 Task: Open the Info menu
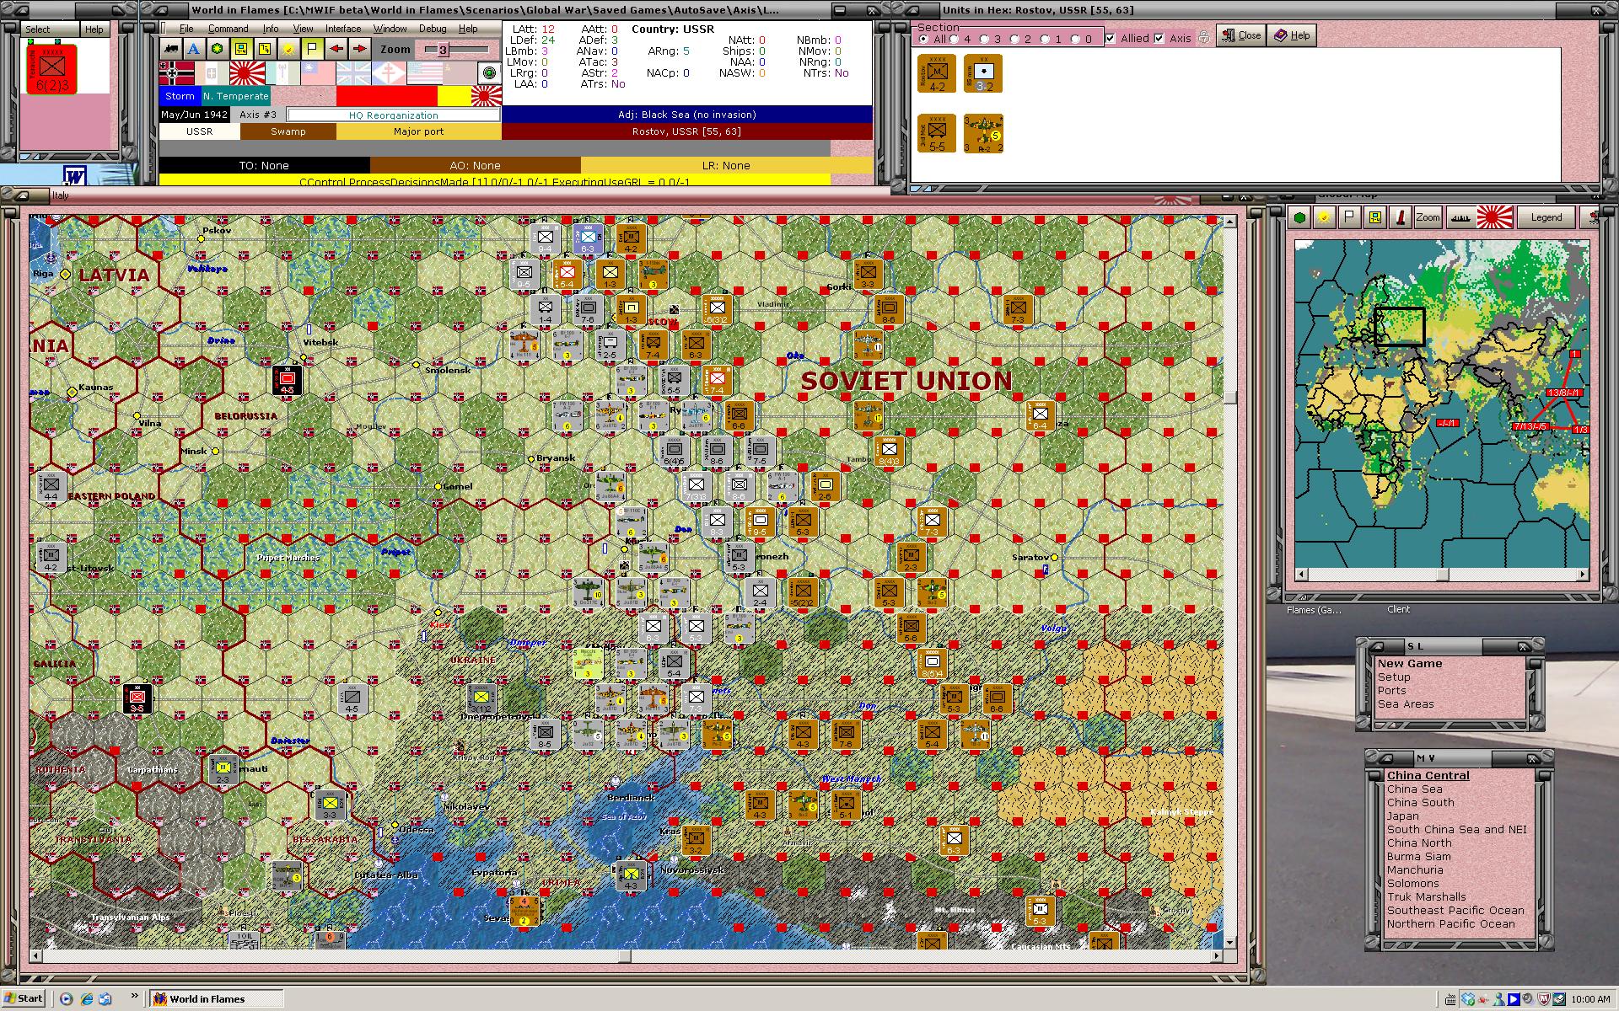[271, 29]
